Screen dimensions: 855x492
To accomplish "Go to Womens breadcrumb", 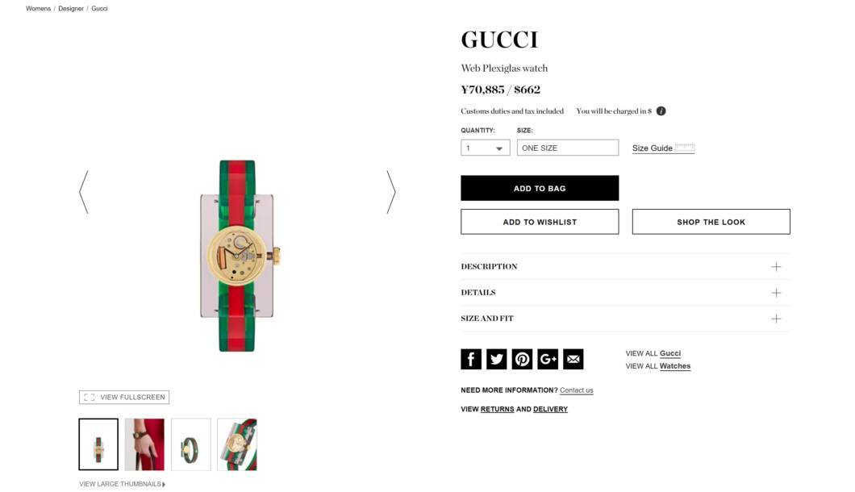I will (38, 9).
